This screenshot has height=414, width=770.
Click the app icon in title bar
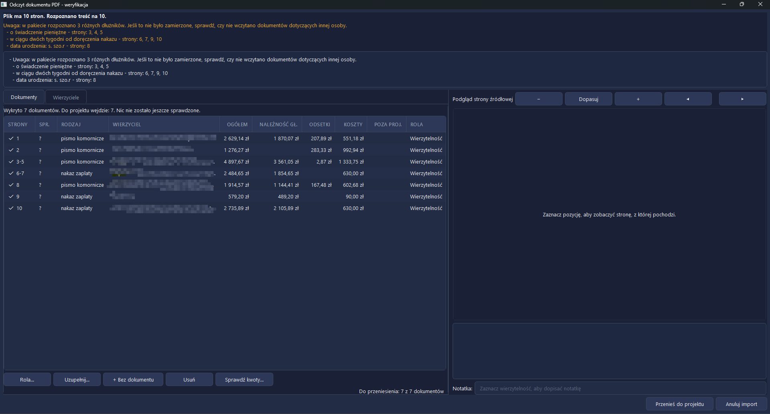click(x=4, y=4)
